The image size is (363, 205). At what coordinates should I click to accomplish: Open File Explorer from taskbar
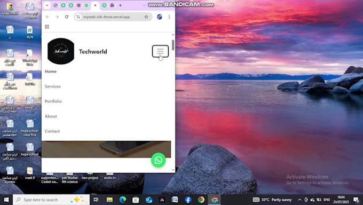click(109, 200)
